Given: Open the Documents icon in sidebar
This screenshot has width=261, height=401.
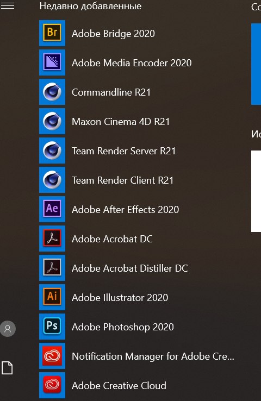Looking at the screenshot, I should pyautogui.click(x=7, y=368).
